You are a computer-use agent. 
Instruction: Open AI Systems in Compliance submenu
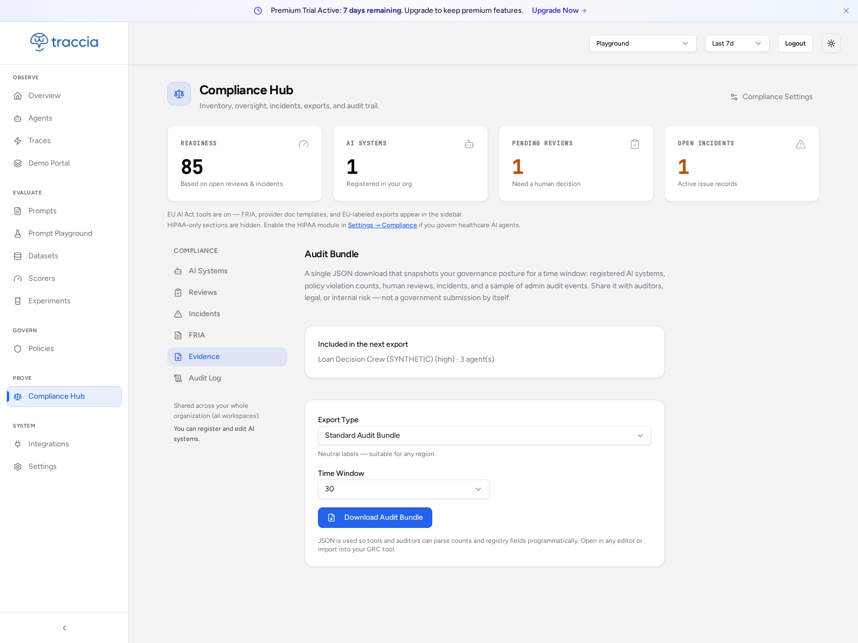tap(227, 271)
